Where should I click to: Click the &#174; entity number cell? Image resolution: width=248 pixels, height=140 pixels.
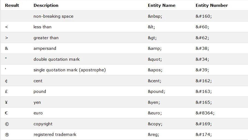click(204, 135)
